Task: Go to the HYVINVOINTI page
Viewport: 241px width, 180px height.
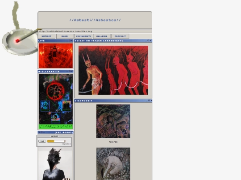Action: [x=83, y=36]
